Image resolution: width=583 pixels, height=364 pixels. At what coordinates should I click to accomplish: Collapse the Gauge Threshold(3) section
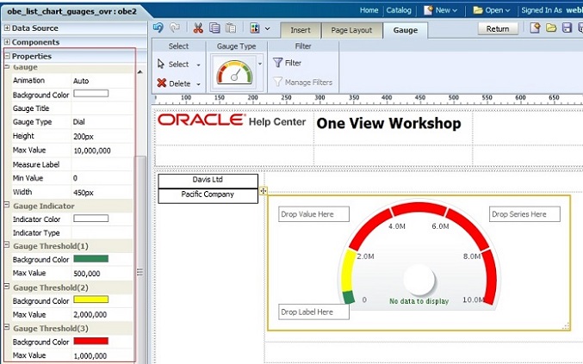click(7, 327)
